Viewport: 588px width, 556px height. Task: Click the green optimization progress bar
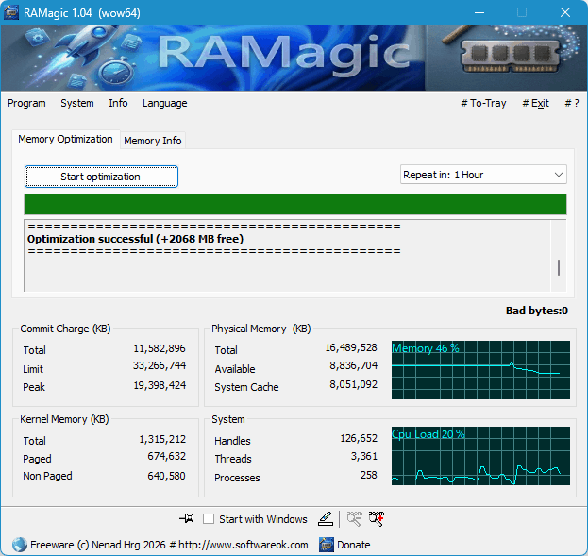pyautogui.click(x=294, y=205)
